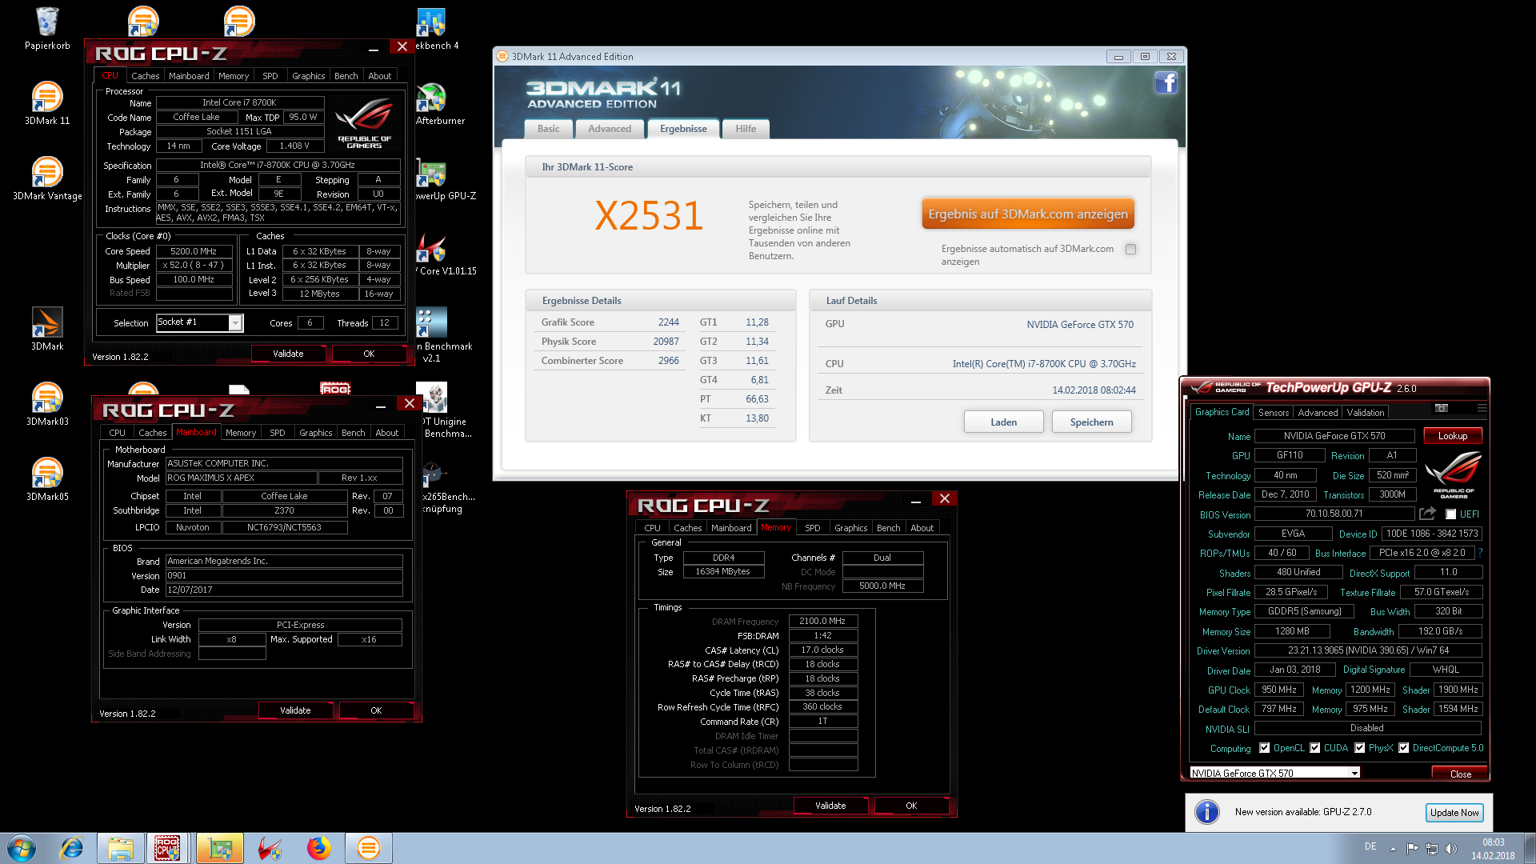Image resolution: width=1536 pixels, height=864 pixels.
Task: Click the GPU Name field NVIDIA GeForce GTX 570
Action: point(1334,436)
